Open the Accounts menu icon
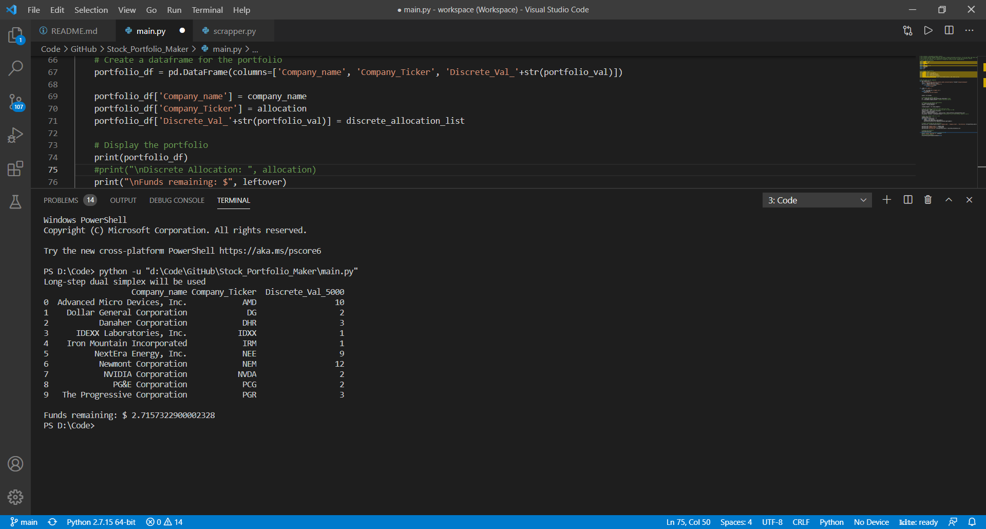 (x=15, y=464)
